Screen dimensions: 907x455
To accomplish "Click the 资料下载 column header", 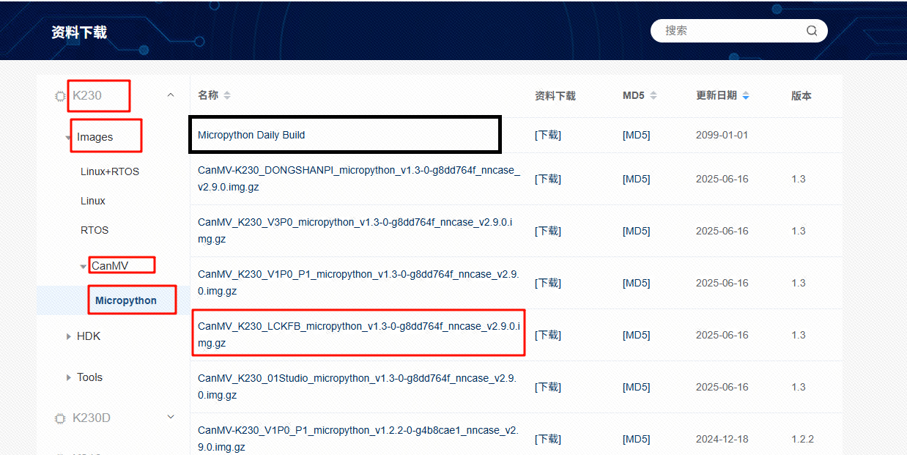I will point(555,96).
